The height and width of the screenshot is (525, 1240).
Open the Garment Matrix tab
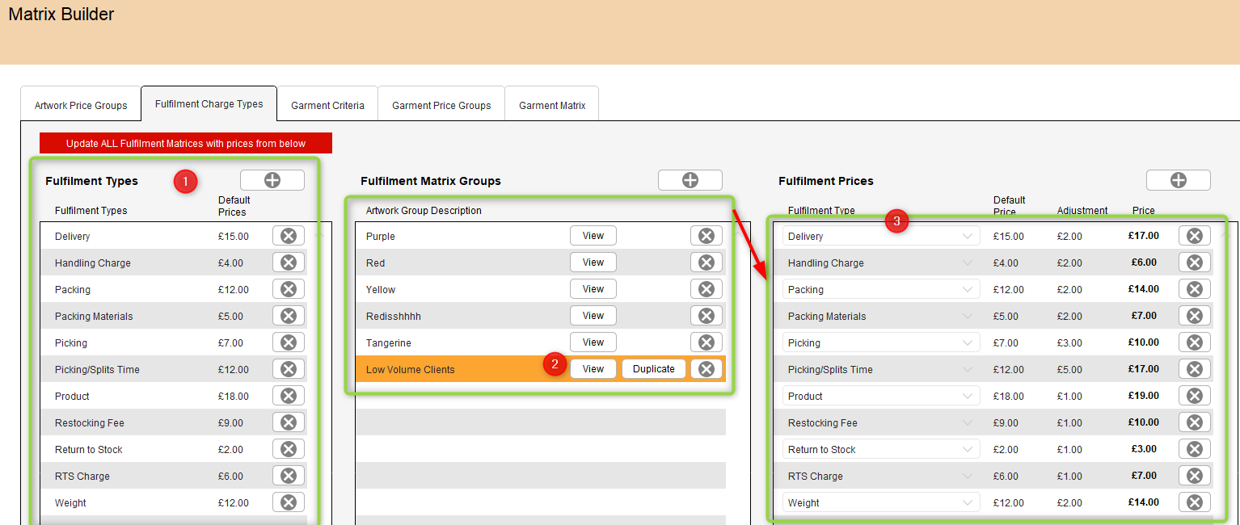(x=552, y=105)
